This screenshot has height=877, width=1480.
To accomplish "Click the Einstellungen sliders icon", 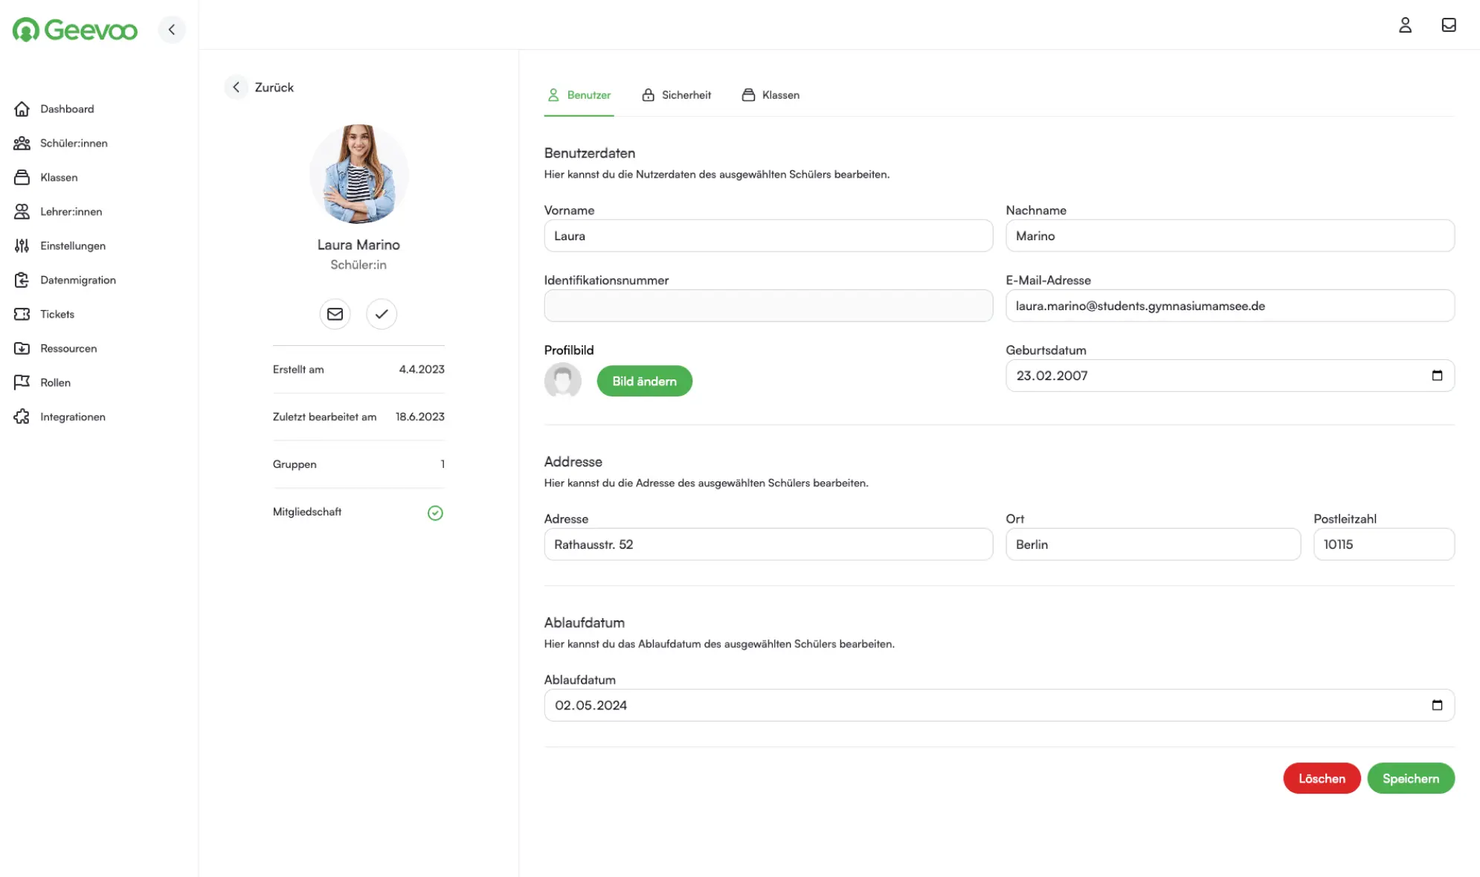I will pos(22,246).
